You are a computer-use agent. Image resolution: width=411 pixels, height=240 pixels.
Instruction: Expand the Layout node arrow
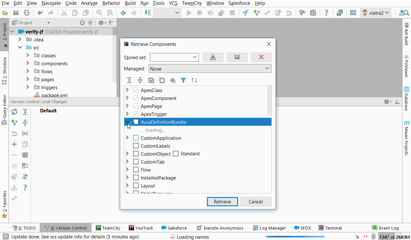[127, 186]
